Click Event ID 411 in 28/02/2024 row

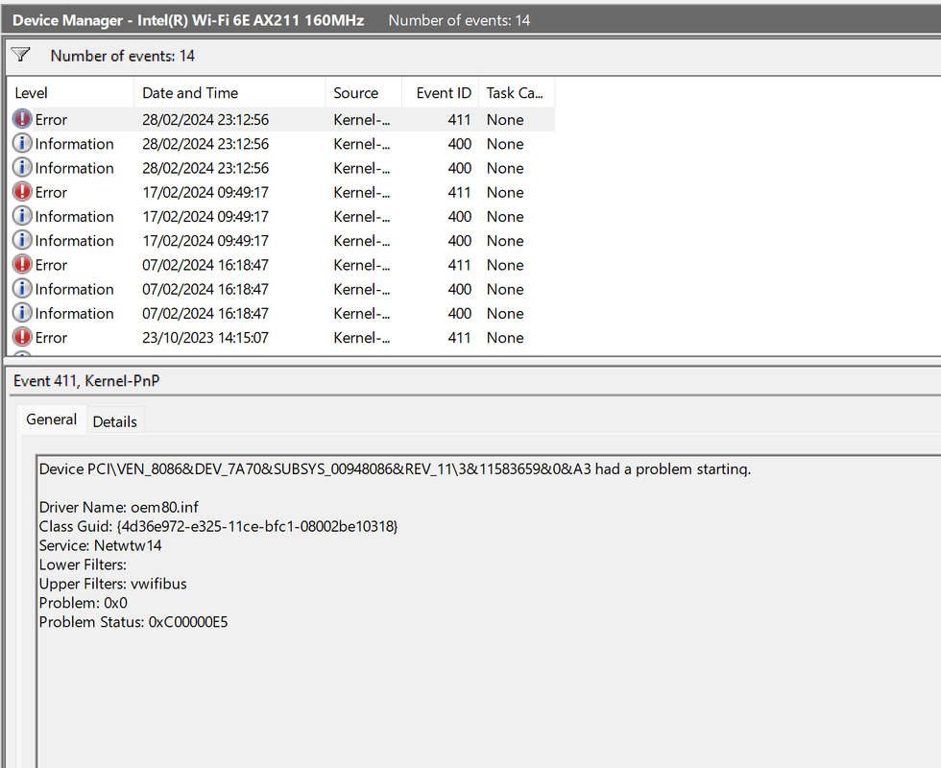[459, 119]
